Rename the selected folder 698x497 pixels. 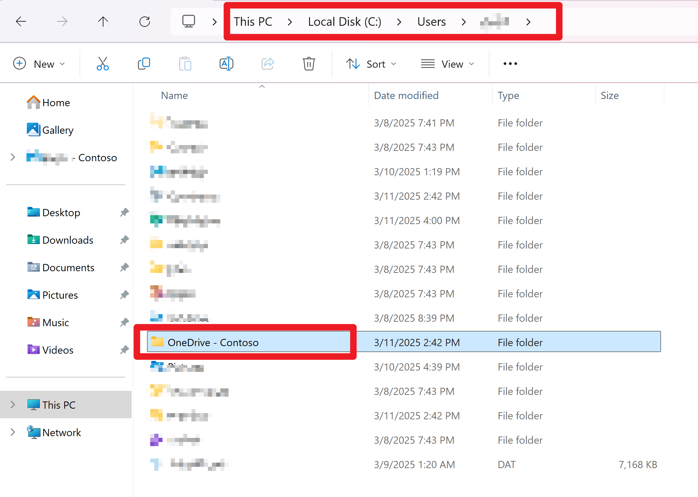(226, 64)
